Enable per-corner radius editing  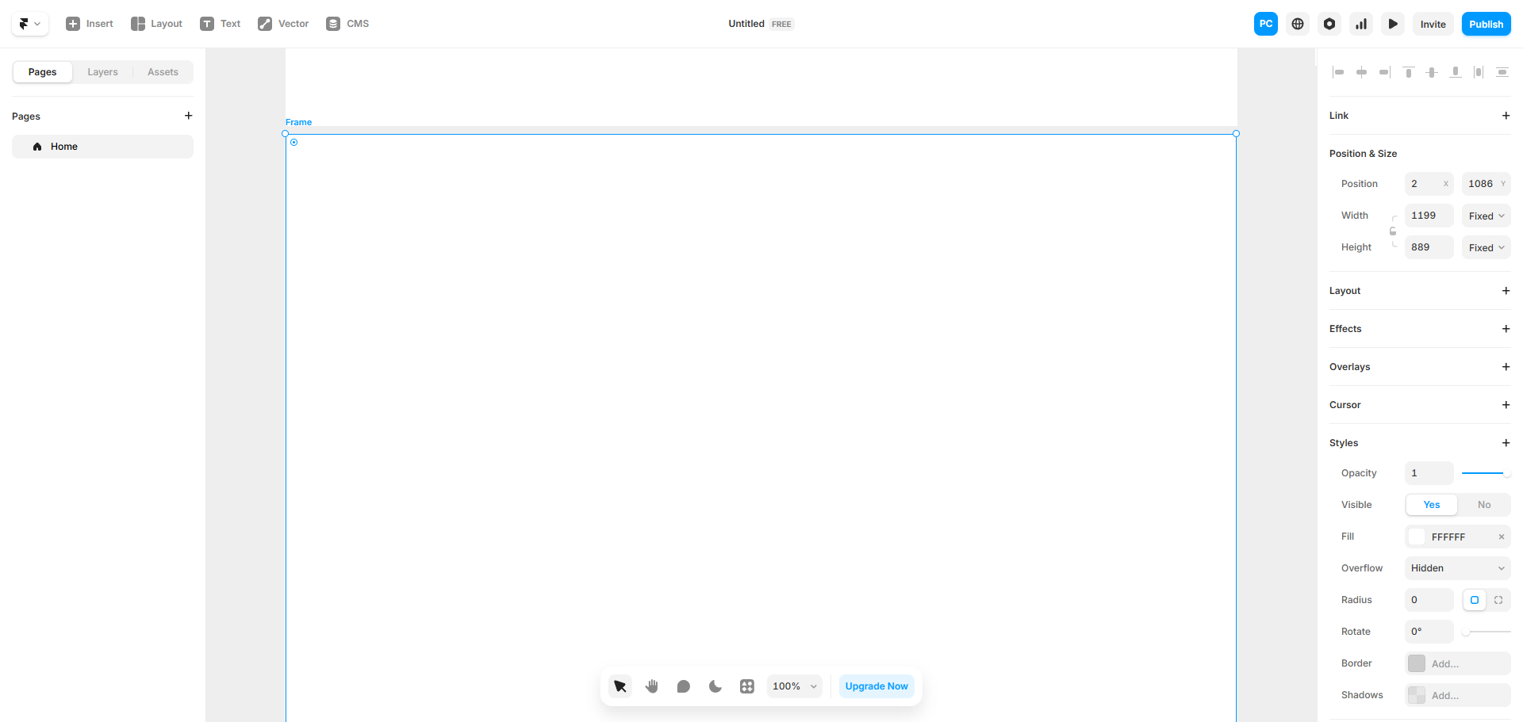[1498, 600]
